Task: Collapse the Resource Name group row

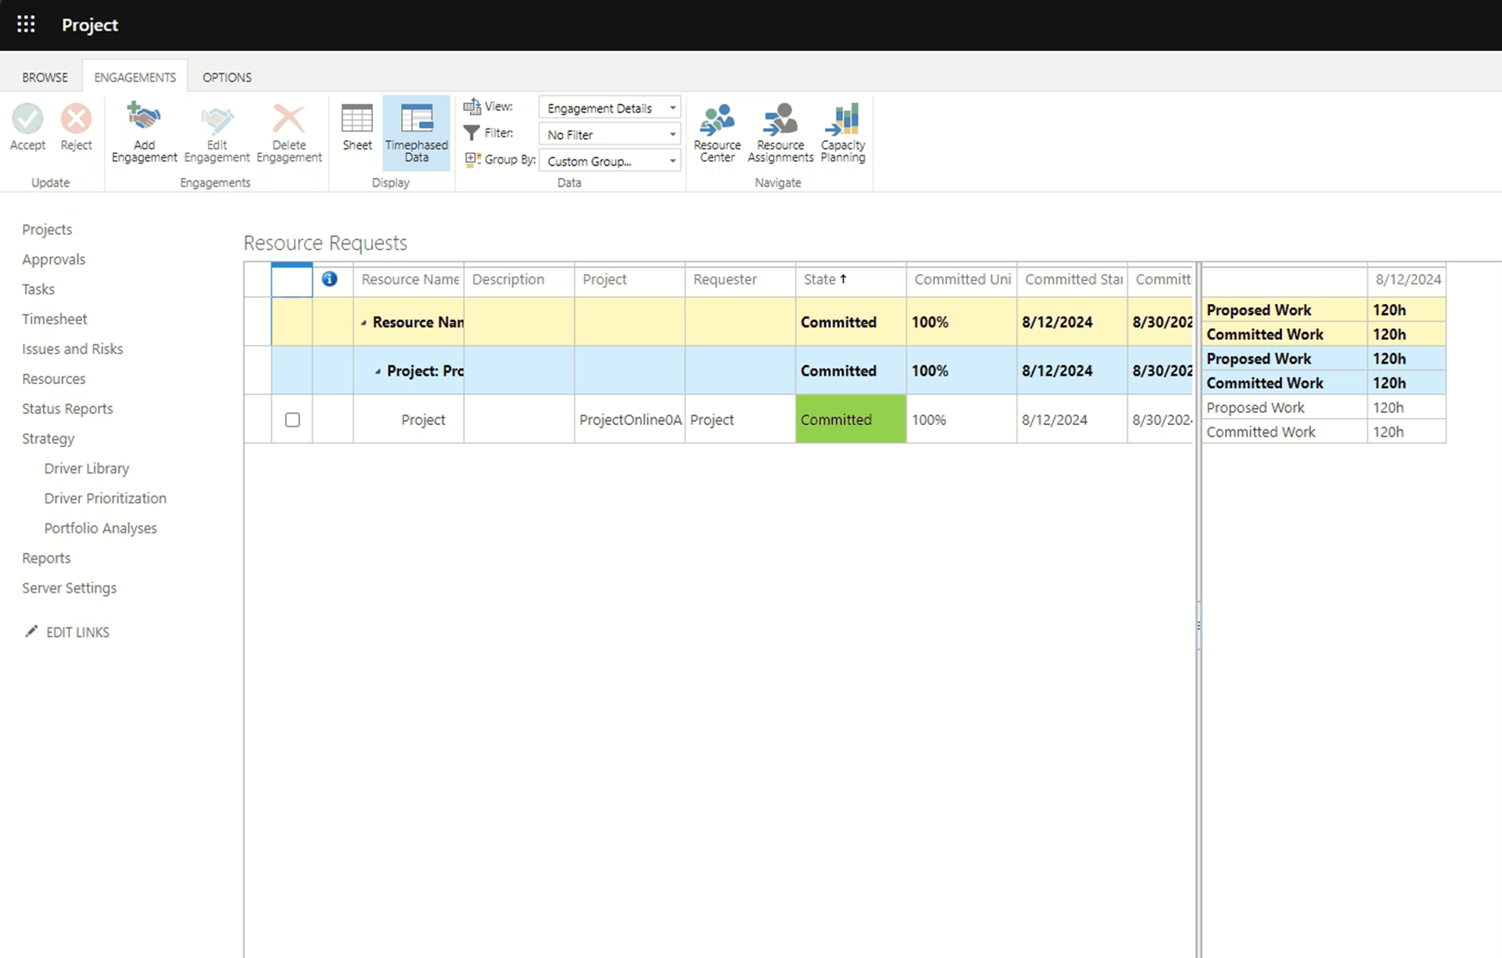Action: [364, 323]
